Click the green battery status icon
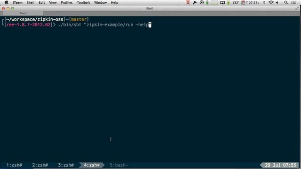 click(229, 2)
